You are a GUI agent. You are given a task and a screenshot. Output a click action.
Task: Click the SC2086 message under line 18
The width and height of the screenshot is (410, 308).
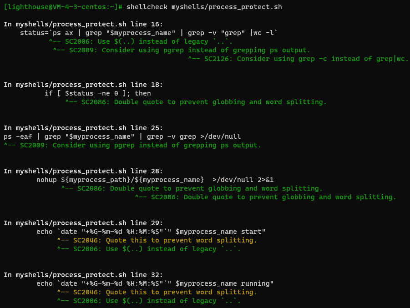click(196, 102)
